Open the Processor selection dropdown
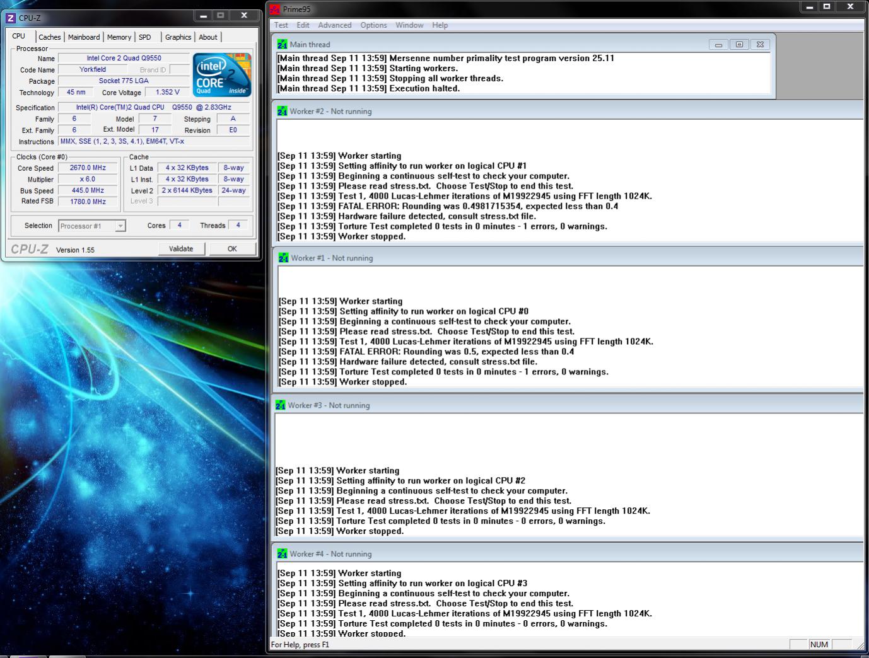The image size is (869, 658). coord(120,226)
